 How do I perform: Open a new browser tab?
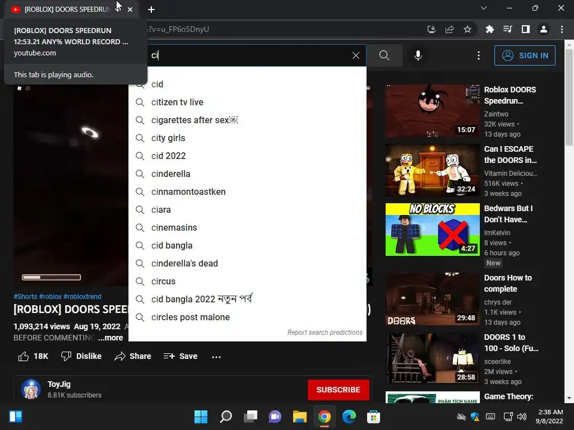(151, 10)
